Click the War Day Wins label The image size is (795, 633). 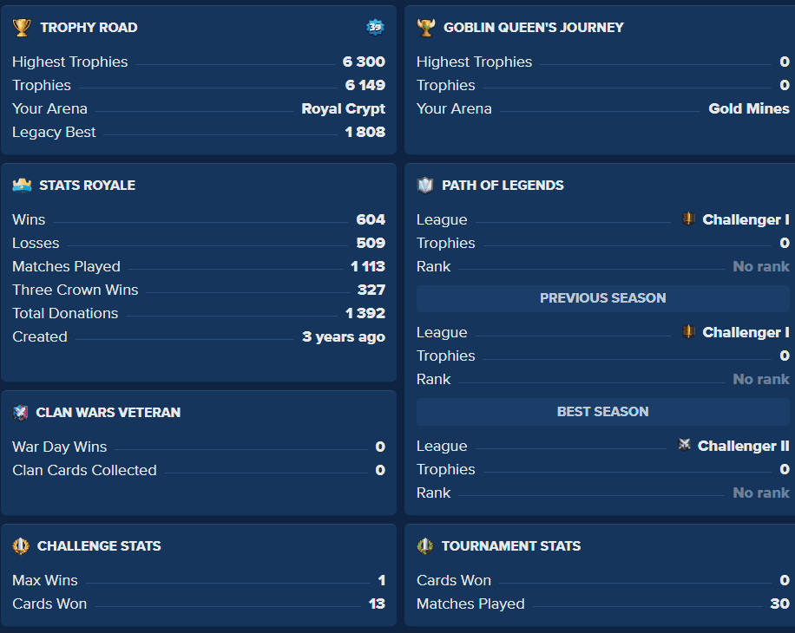[x=60, y=447]
